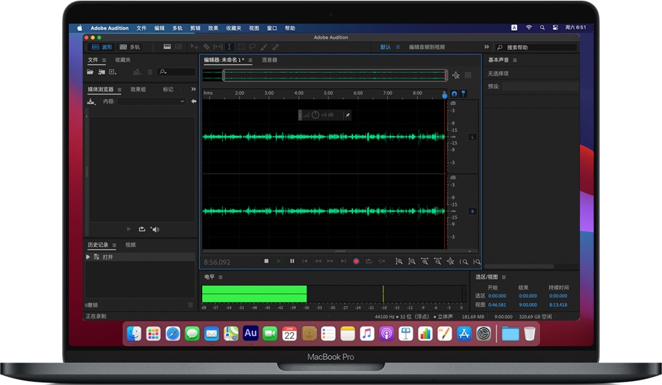Toggle the monitor speaker icon
Image resolution: width=662 pixels, height=385 pixels.
pyautogui.click(x=155, y=229)
